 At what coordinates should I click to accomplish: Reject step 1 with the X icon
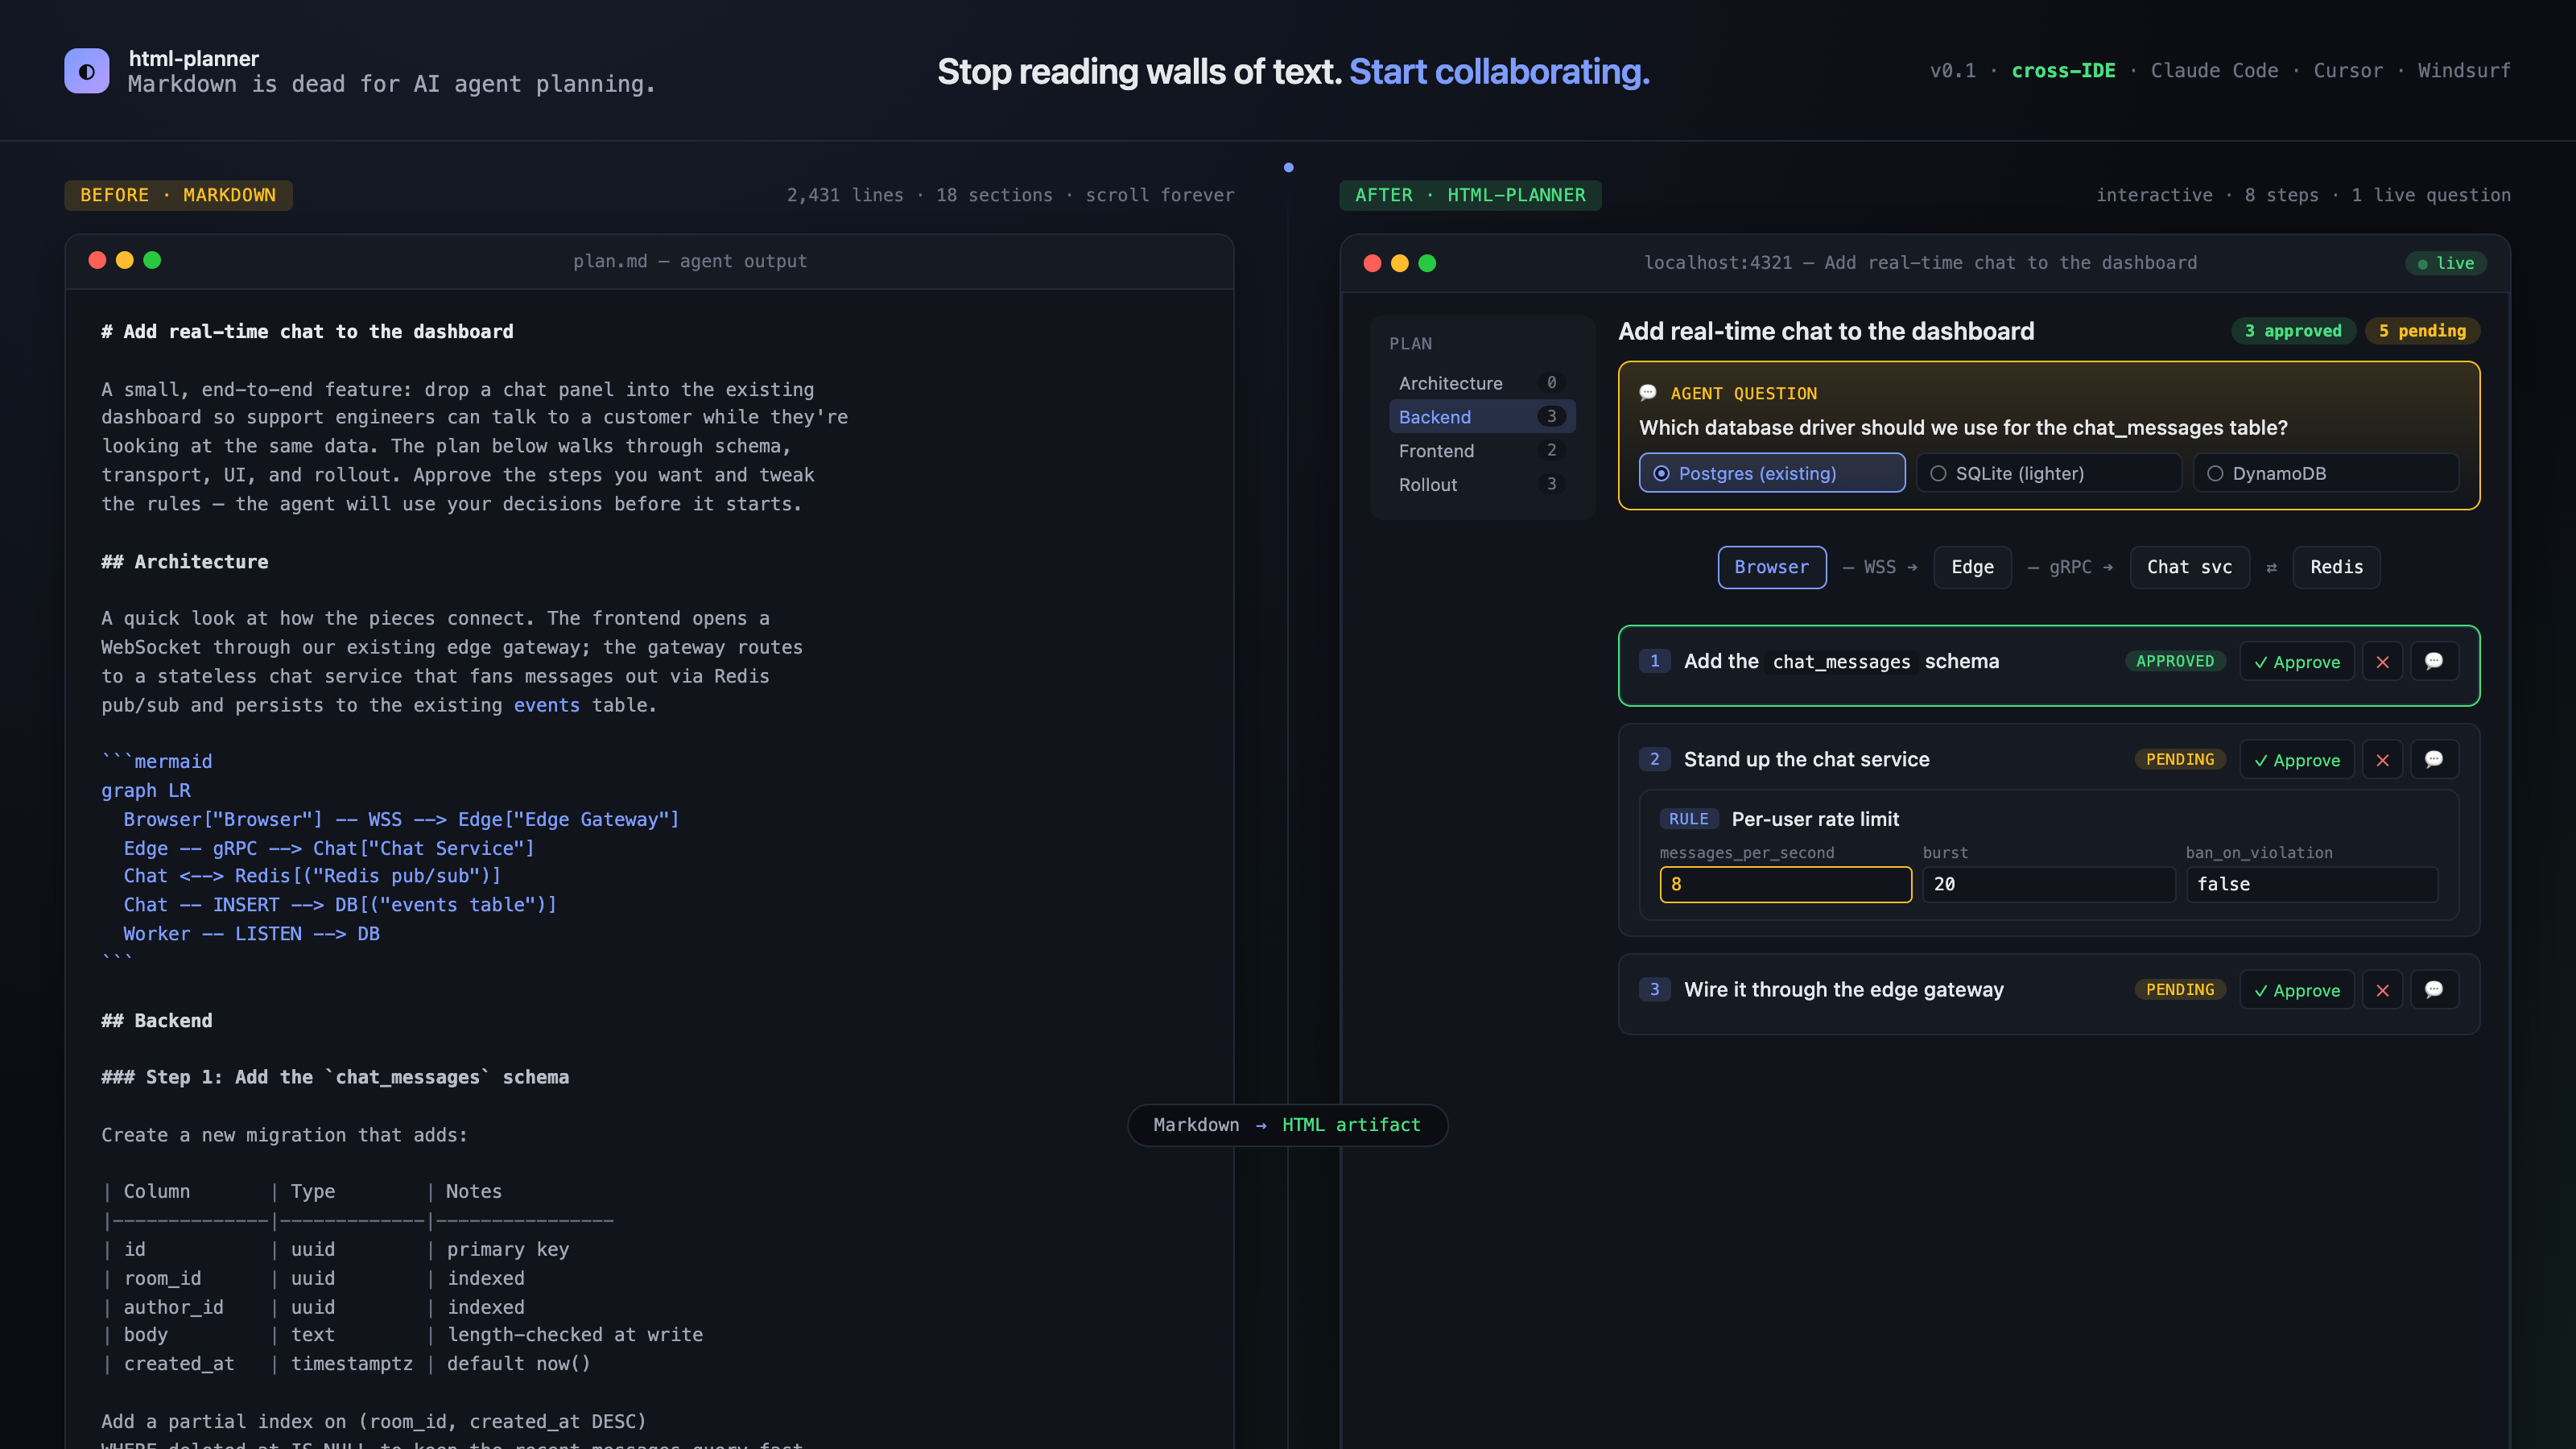(x=2382, y=661)
